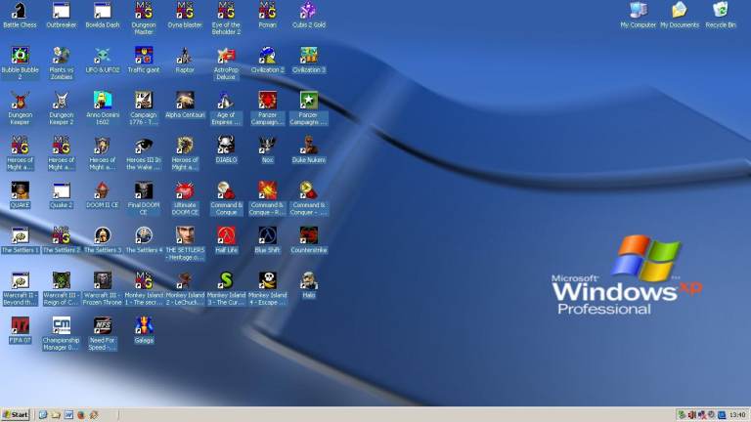Click the Start button
Screen dimensions: 751x422
click(16, 415)
